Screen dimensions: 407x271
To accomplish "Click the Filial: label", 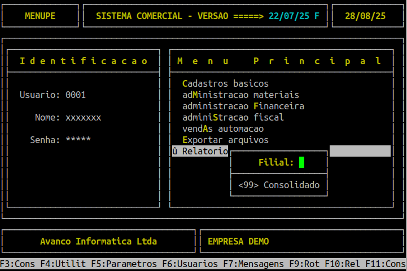I will pyautogui.click(x=276, y=162).
